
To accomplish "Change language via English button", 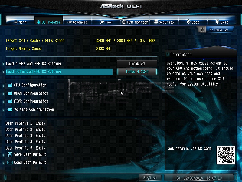I will [150, 178].
